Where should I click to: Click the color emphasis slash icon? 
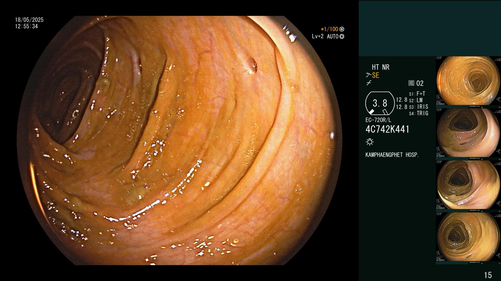click(x=369, y=83)
